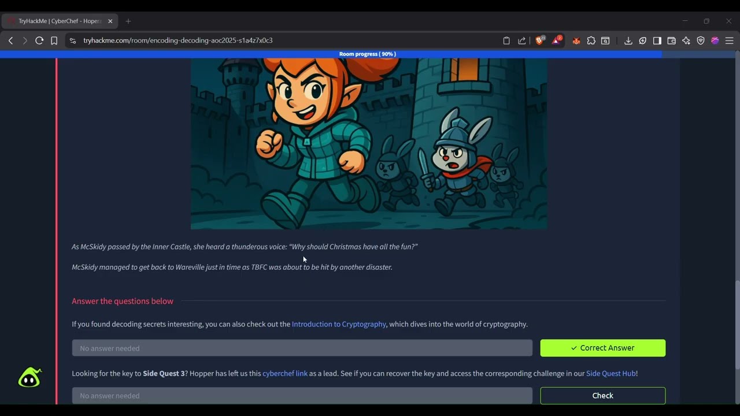Click the page vertical scrollbar
Screen dimensions: 740x416
tap(737, 324)
